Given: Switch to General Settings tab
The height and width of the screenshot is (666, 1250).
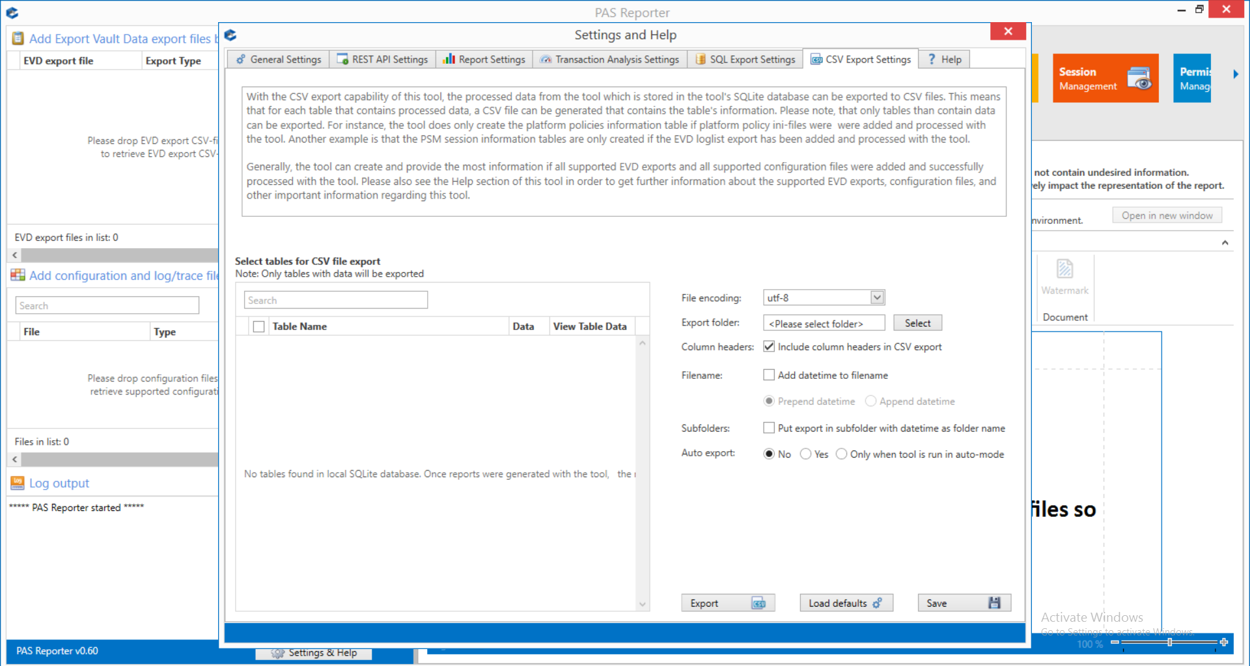Looking at the screenshot, I should 278,59.
